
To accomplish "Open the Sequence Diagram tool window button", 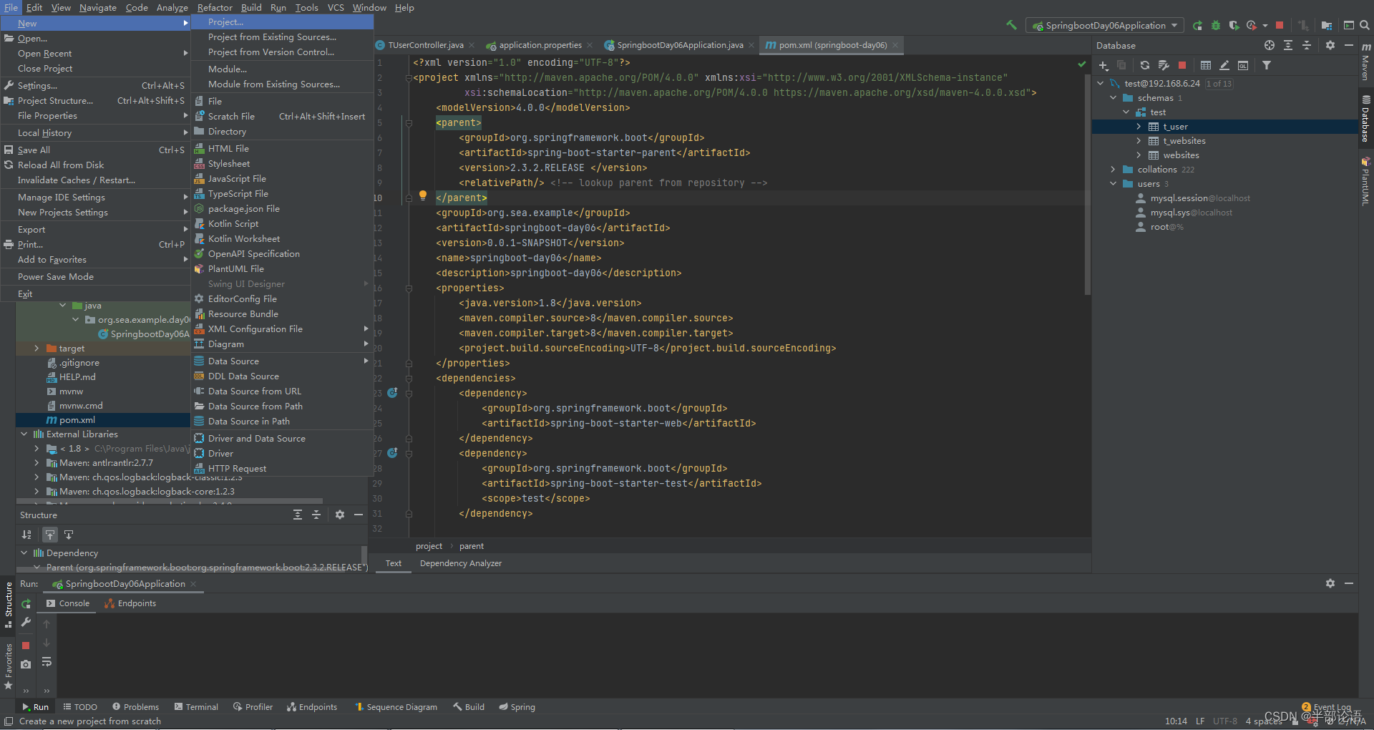I will point(396,707).
